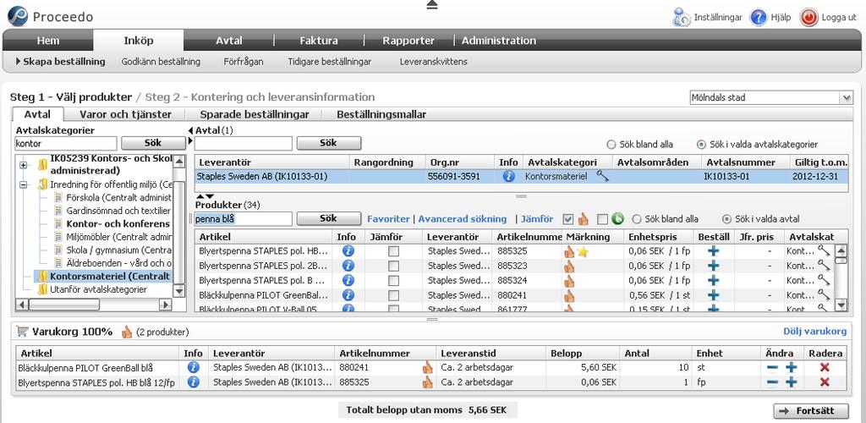Click key icon next to Kontorsmateriel in Avtal table
This screenshot has width=866, height=423.
[x=602, y=176]
